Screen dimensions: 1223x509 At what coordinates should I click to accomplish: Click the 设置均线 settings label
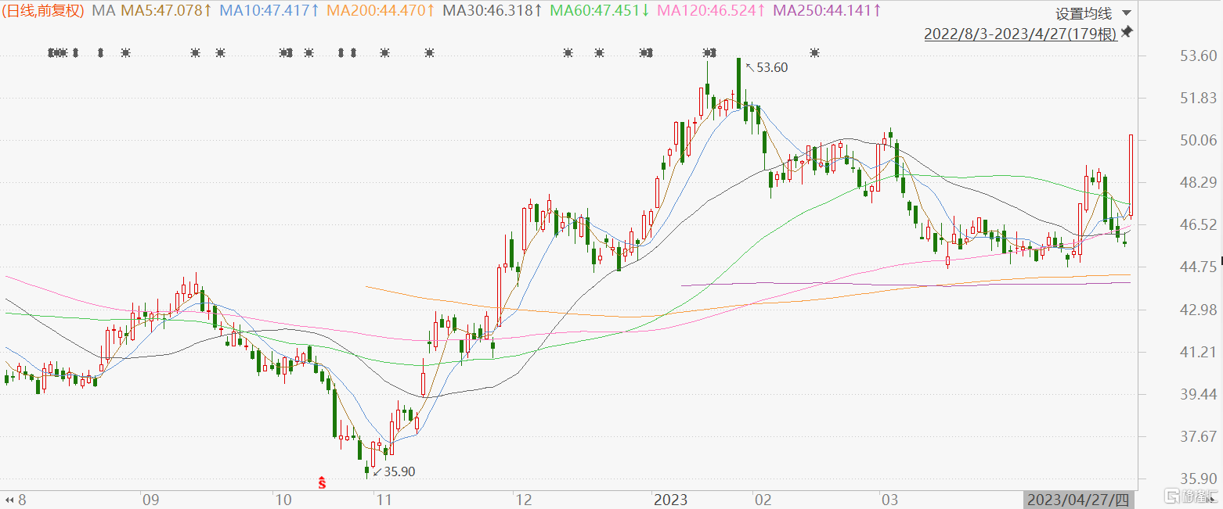click(x=1084, y=13)
